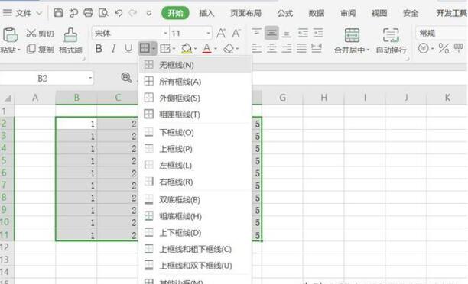Align text left

point(256,48)
